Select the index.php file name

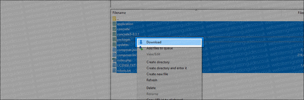click(124, 60)
